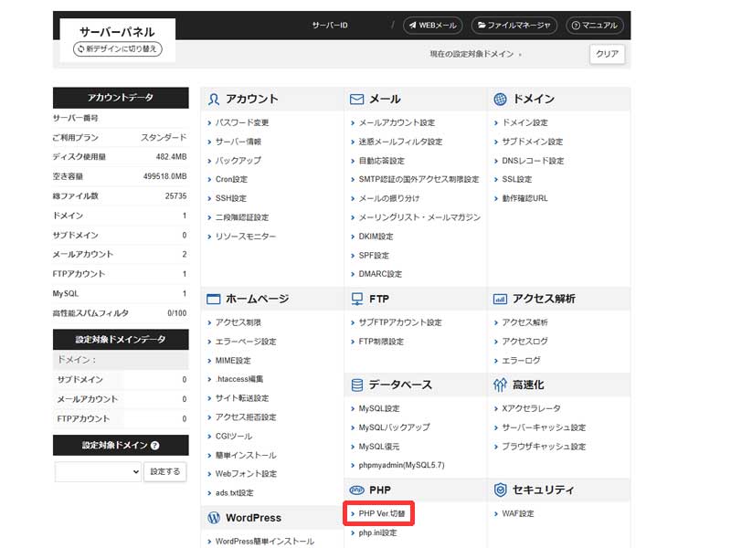Switch to new design with 新デザインに切り替え
The width and height of the screenshot is (731, 548).
(118, 49)
